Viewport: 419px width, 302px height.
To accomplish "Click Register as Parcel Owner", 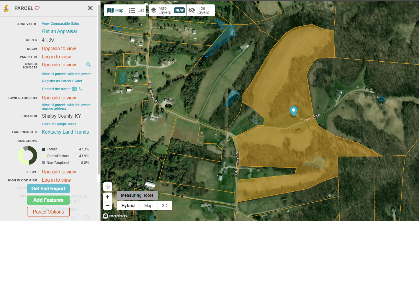I will pos(62,81).
